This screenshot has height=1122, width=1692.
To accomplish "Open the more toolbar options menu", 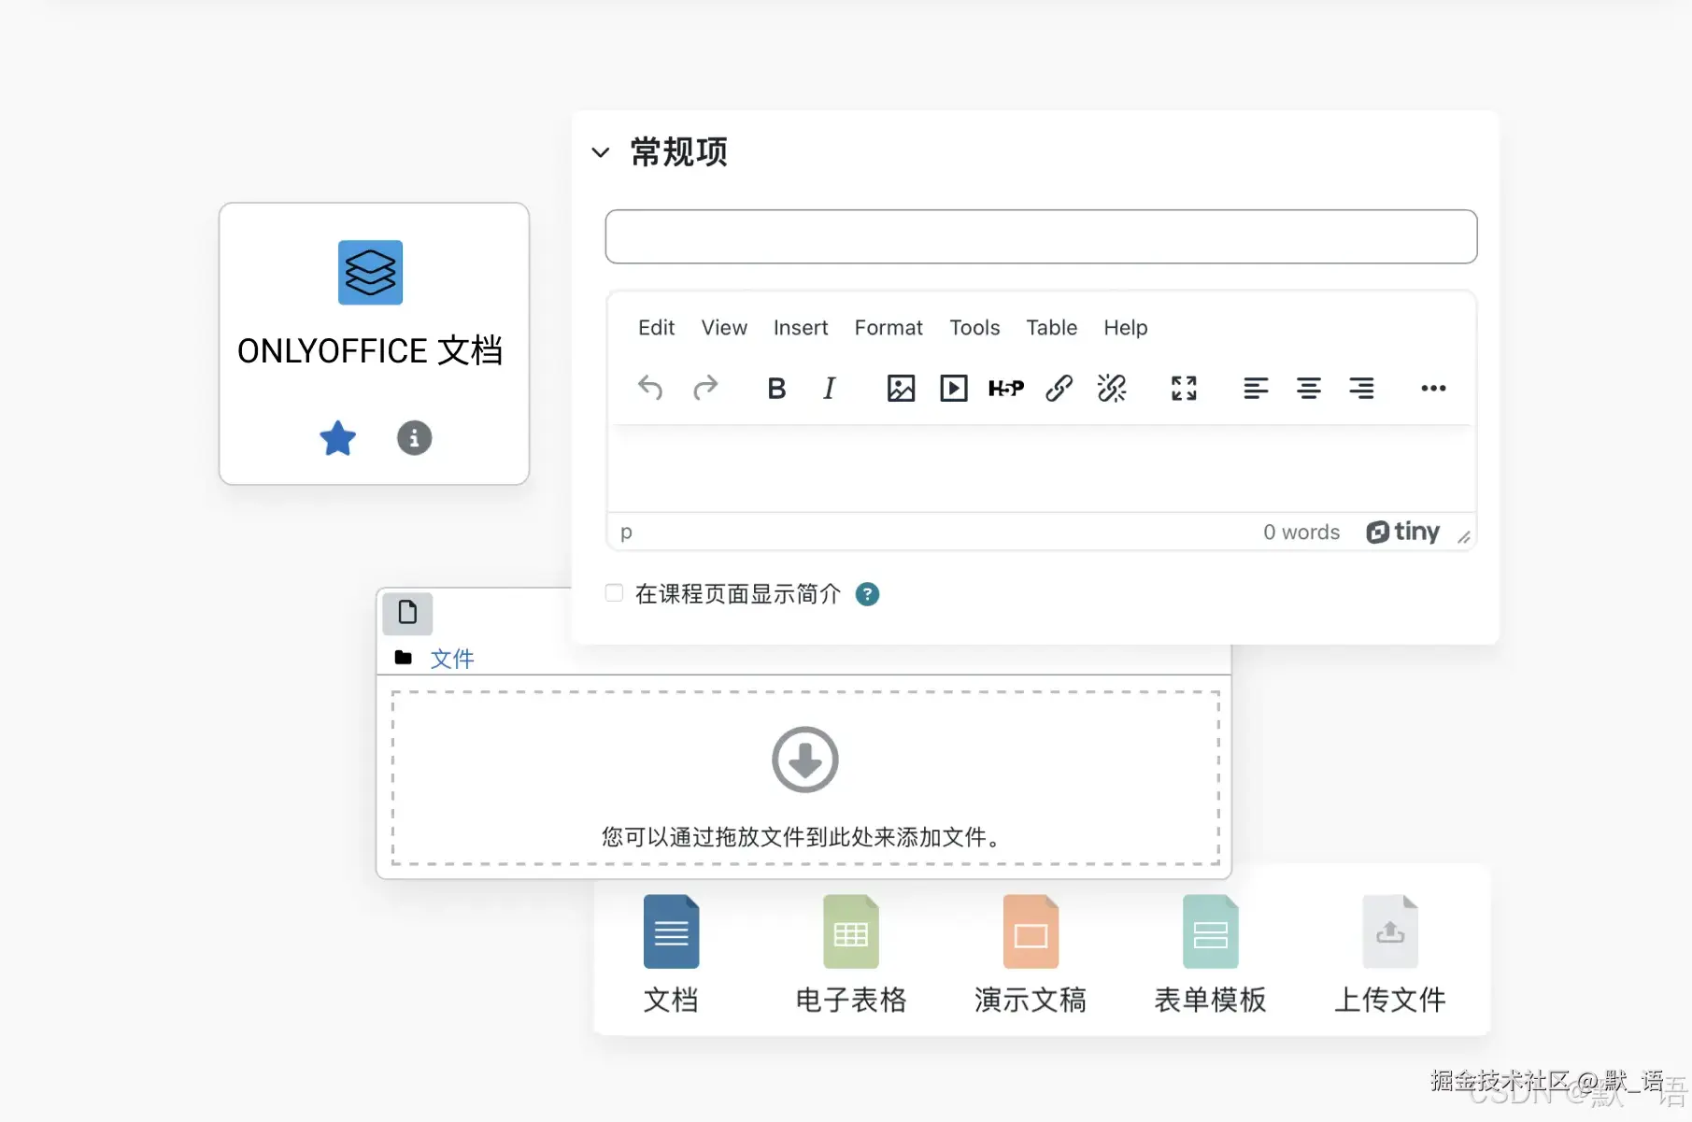I will (x=1433, y=388).
